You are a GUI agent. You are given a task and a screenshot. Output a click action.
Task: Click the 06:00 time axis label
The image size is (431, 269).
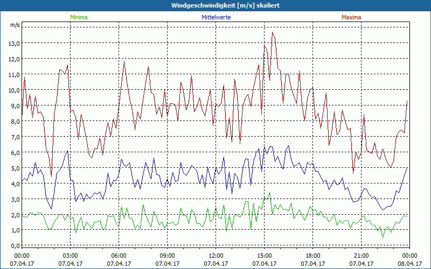[119, 256]
